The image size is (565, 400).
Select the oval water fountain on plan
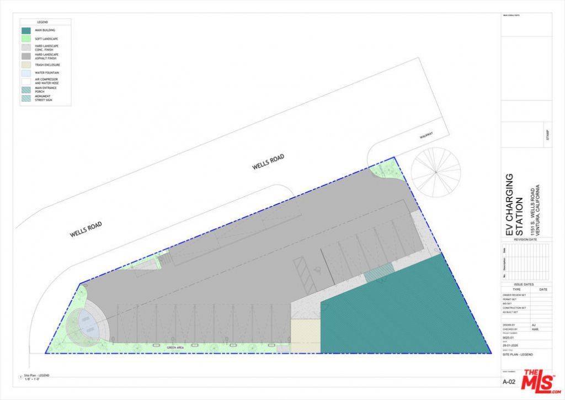click(86, 324)
